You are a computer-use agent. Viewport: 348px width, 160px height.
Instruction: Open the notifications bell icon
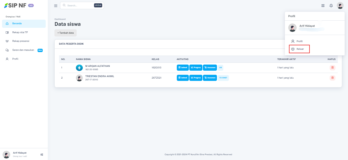coord(331,6)
